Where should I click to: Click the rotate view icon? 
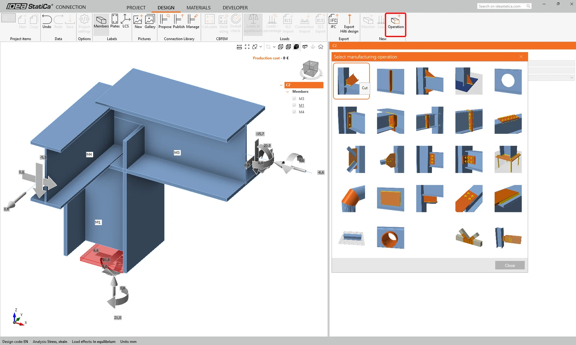tap(255, 47)
